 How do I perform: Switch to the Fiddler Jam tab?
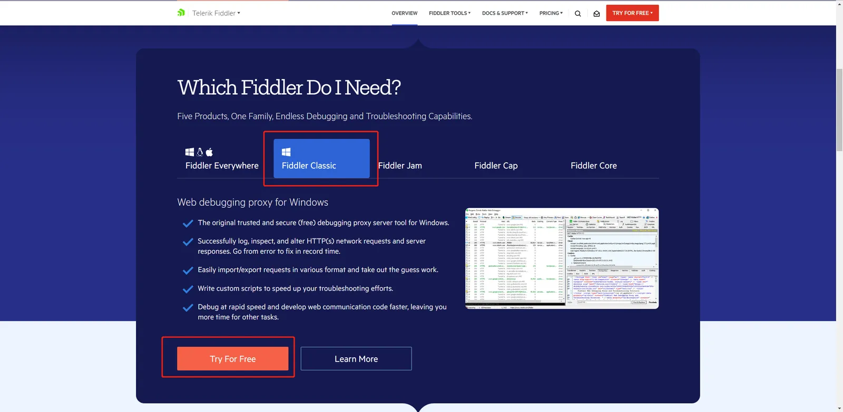pos(400,165)
